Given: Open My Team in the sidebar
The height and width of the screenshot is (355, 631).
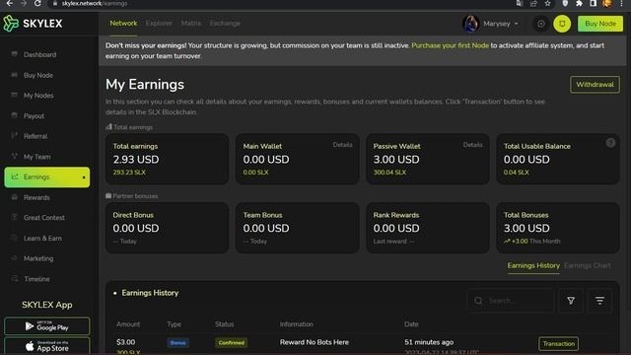Looking at the screenshot, I should tap(37, 157).
